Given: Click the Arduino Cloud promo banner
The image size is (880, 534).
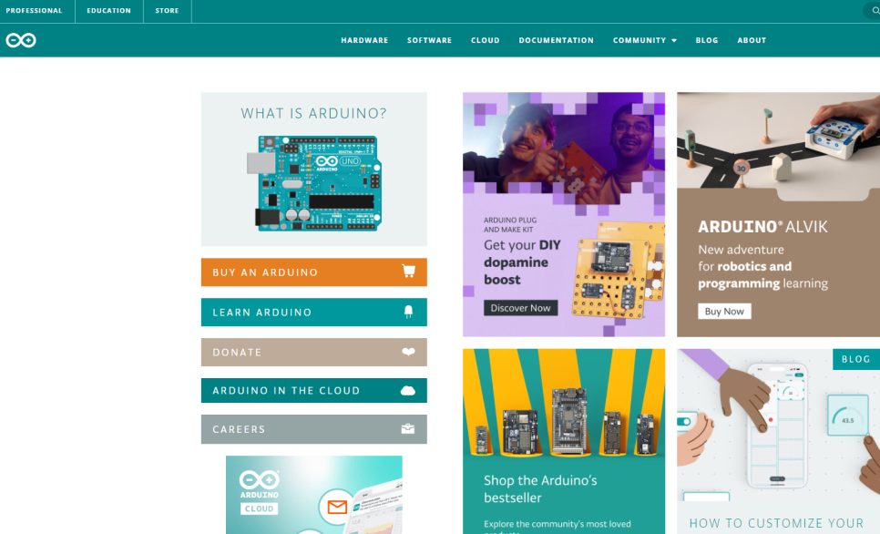Looking at the screenshot, I should pos(313,495).
